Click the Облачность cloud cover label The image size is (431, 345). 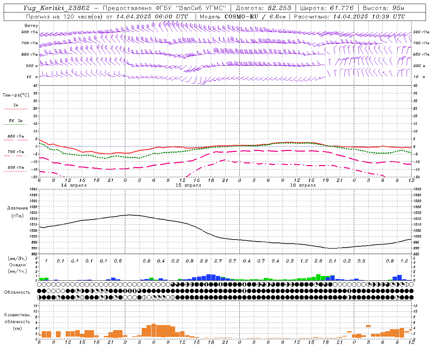[x=17, y=292]
